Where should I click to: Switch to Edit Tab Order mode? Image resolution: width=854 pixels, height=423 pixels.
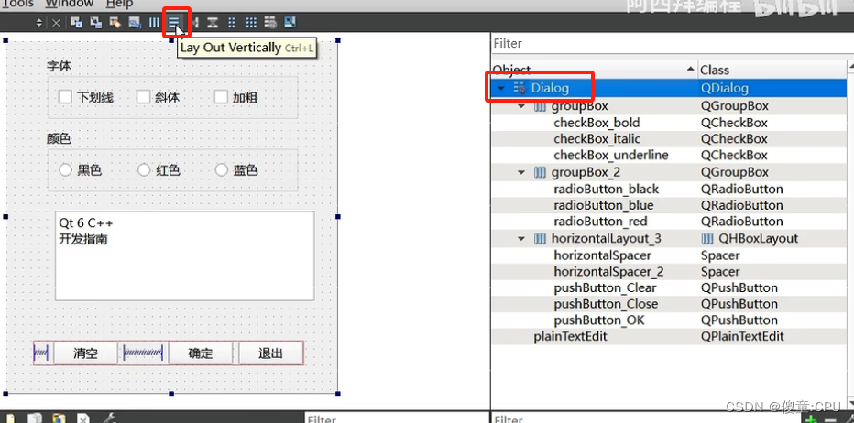click(x=134, y=22)
